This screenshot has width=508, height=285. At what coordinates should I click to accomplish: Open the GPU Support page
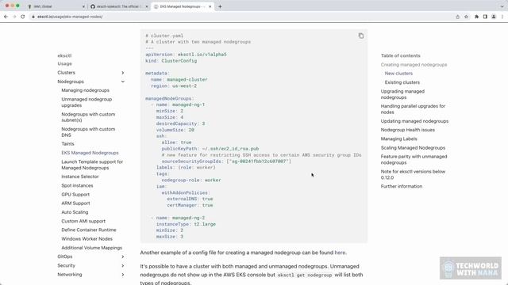(75, 195)
